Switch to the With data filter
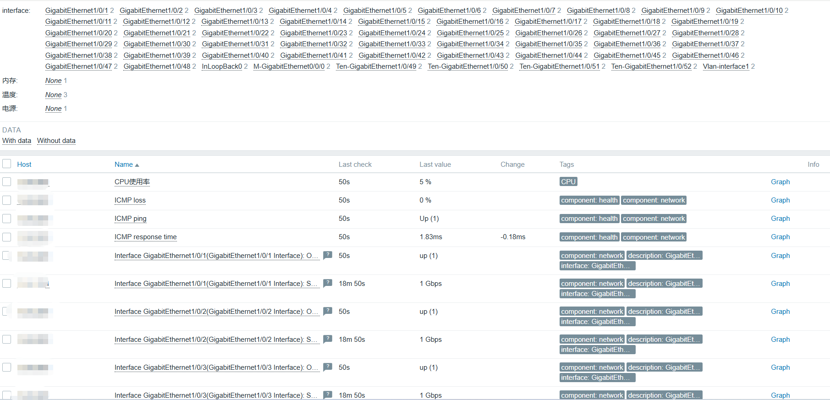Screen dimensions: 830x400 16,141
